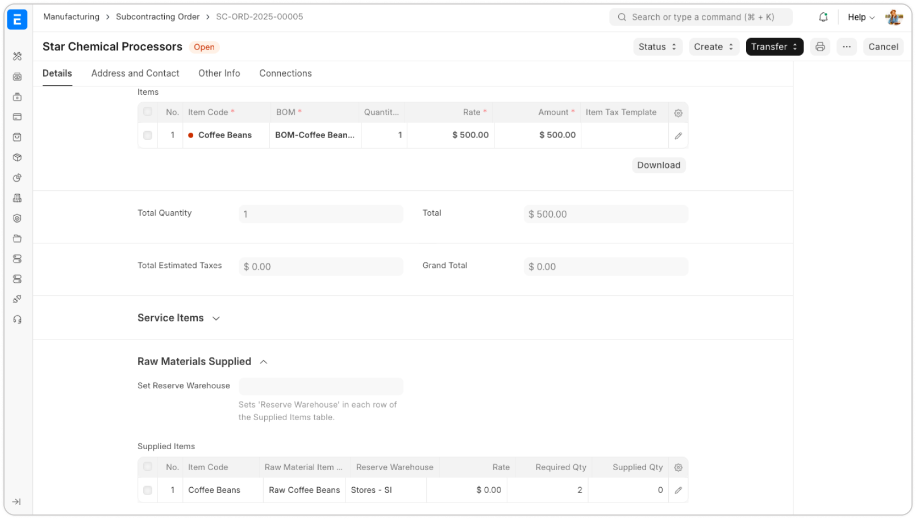Viewport: 916px width, 519px height.
Task: Open the headset Support sidebar icon
Action: click(x=17, y=320)
